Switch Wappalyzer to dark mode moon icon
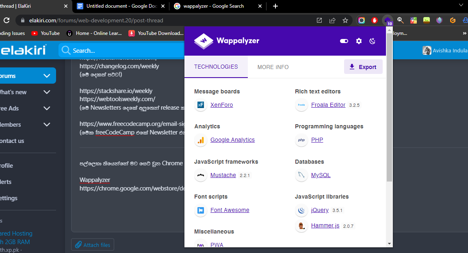 tap(372, 41)
